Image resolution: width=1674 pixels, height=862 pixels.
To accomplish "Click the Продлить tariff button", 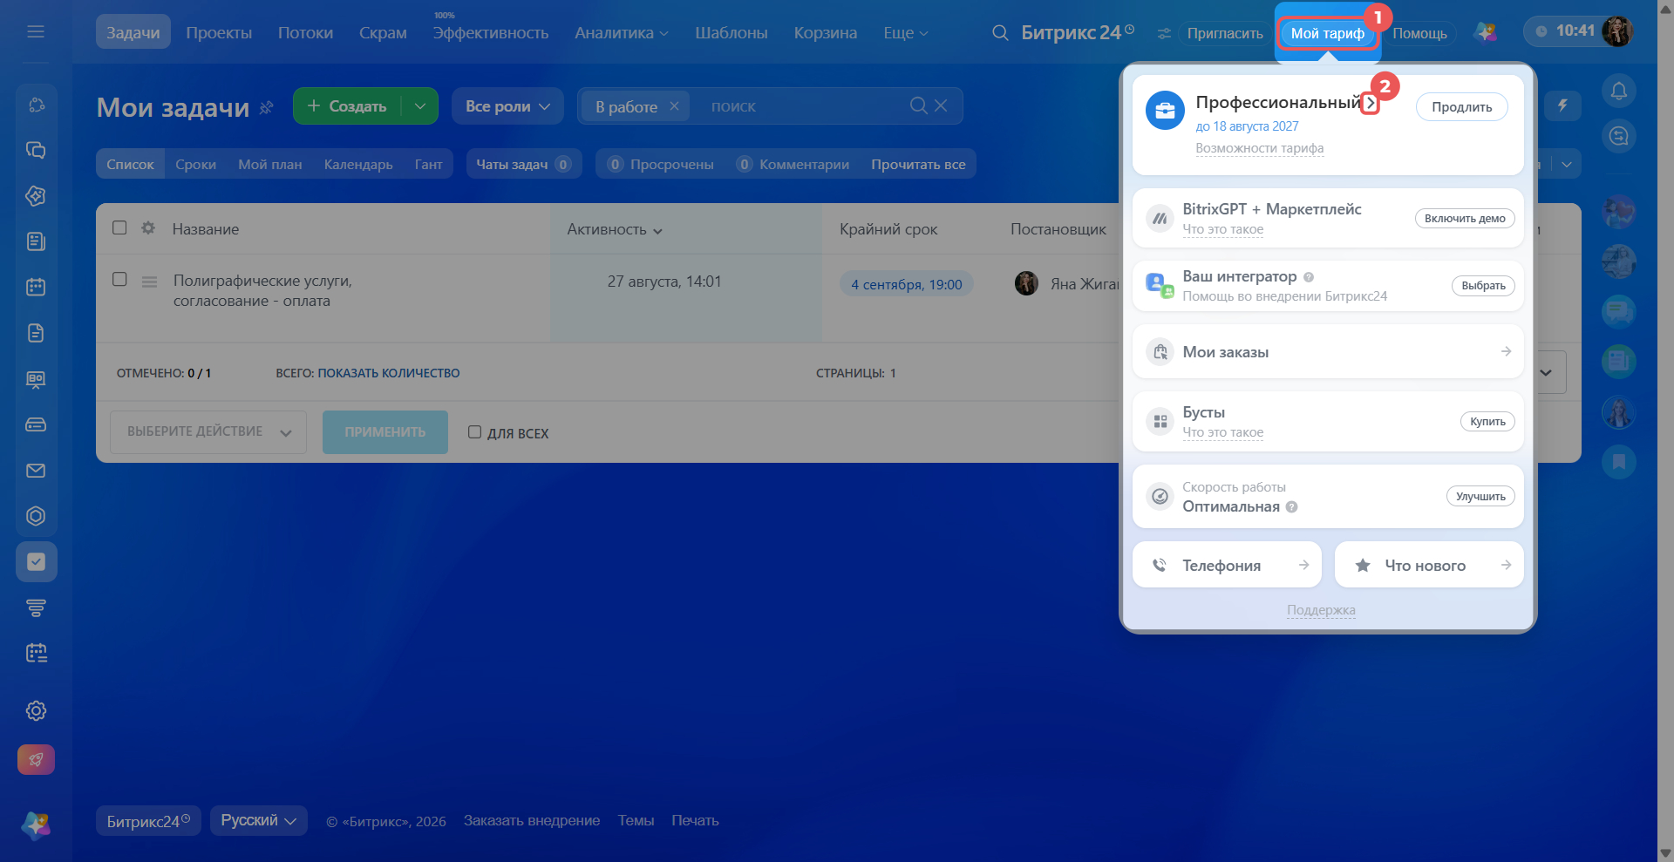I will [1461, 107].
